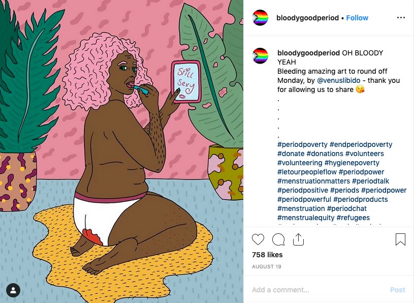Open the #refugees hashtag
Viewport: 414px width, 303px height.
click(x=353, y=218)
